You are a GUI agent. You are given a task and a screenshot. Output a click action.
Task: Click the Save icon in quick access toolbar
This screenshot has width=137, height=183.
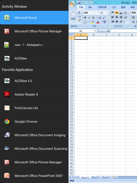(x=79, y=2)
